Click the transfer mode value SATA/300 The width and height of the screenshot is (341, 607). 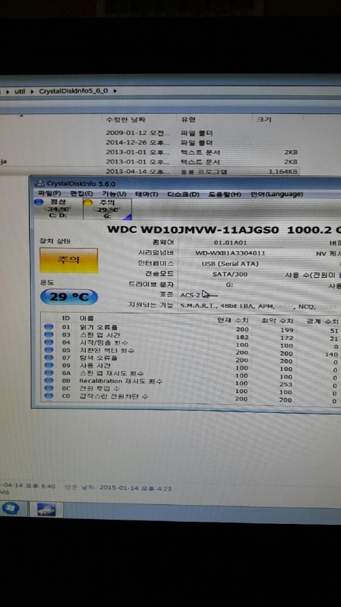click(x=230, y=274)
